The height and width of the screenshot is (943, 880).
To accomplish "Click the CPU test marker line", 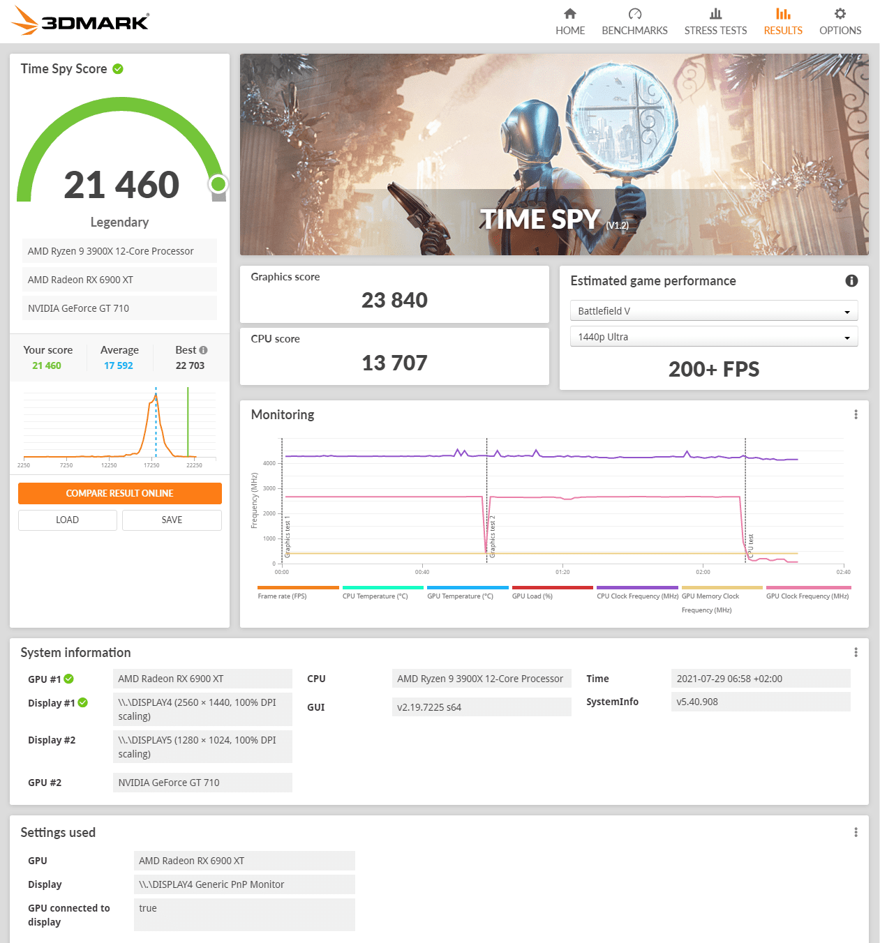I will tap(745, 500).
